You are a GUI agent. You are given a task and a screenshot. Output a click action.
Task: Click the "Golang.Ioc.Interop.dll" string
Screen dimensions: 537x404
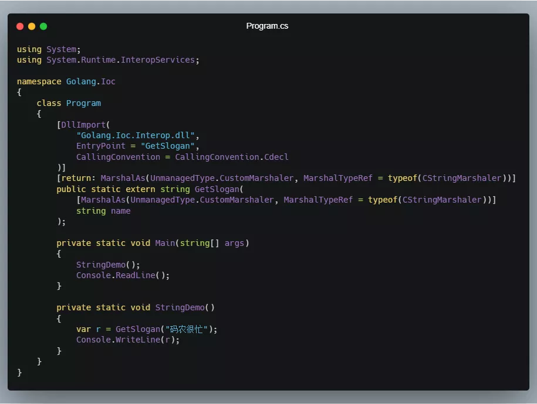coord(136,135)
